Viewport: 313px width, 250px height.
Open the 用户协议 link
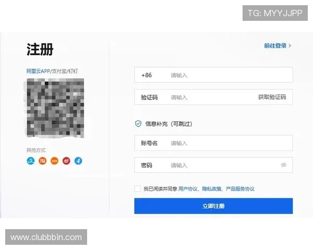(x=188, y=189)
